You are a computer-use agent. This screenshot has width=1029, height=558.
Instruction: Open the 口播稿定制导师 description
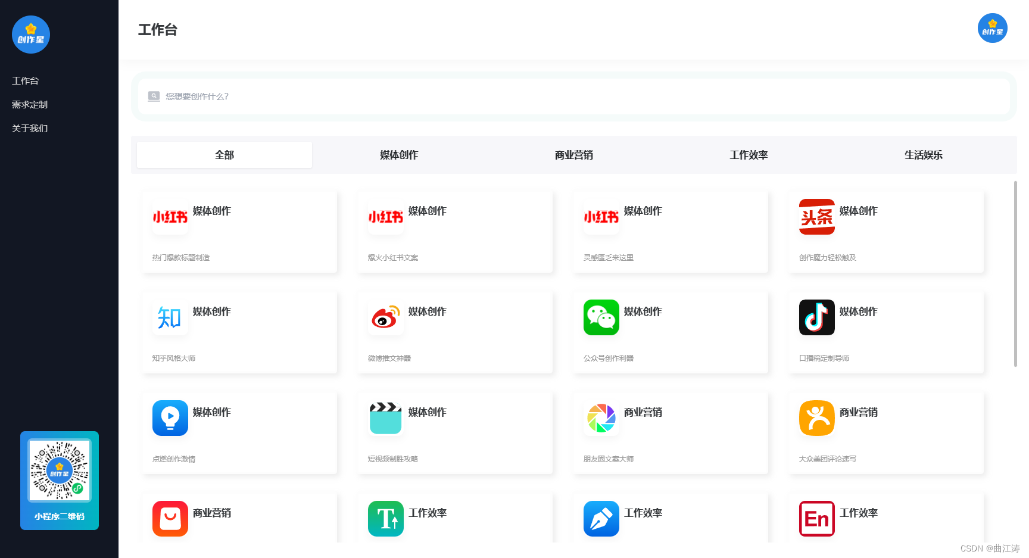pyautogui.click(x=824, y=359)
